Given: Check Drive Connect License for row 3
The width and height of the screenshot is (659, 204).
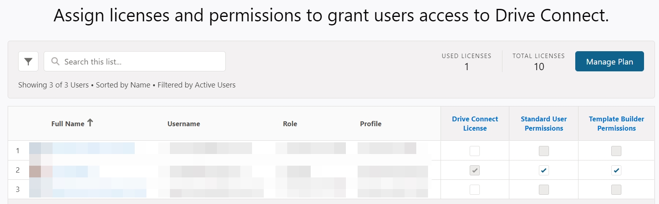Looking at the screenshot, I should pyautogui.click(x=475, y=189).
